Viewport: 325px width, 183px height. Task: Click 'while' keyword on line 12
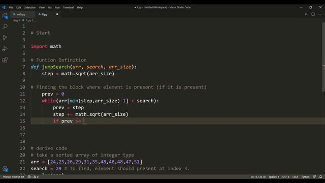pyautogui.click(x=49, y=101)
